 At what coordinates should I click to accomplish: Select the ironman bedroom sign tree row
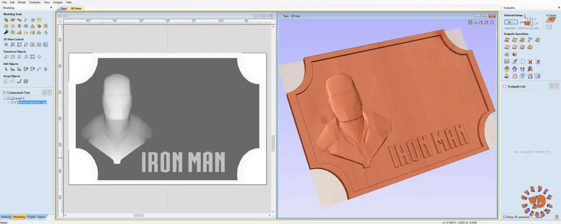coord(32,102)
